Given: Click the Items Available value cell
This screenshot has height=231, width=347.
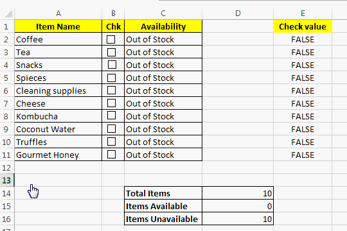Looking at the screenshot, I should point(238,206).
